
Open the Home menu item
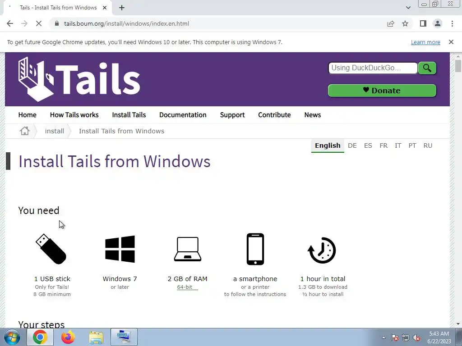(x=28, y=115)
